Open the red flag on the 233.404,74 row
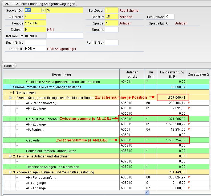This screenshot has height=196, width=211. click(x=189, y=103)
